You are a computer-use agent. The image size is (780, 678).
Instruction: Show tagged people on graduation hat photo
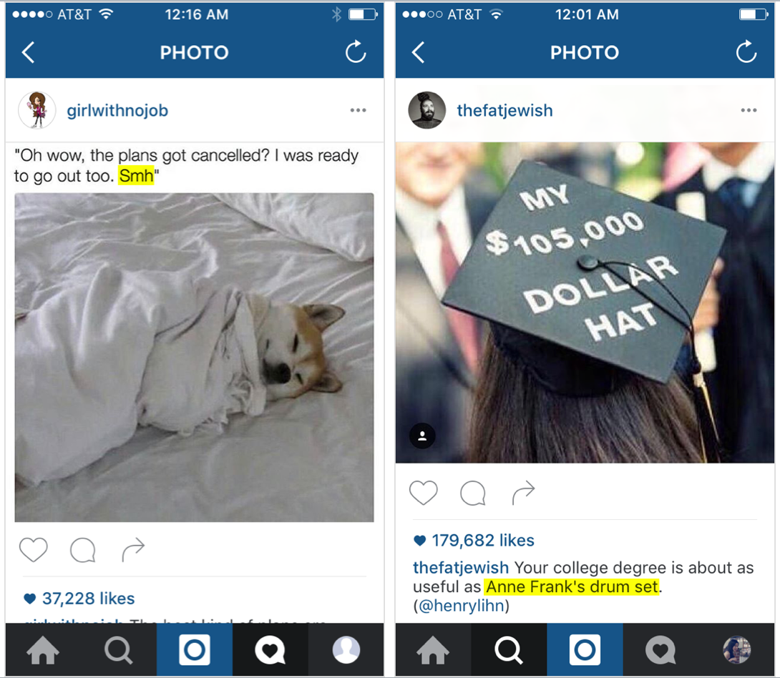(x=422, y=436)
